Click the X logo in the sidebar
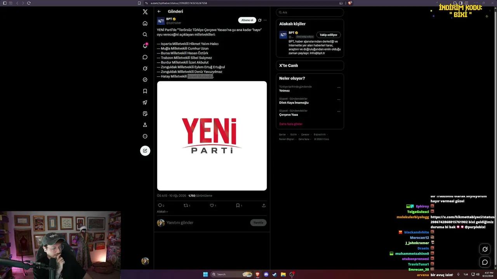Image resolution: width=497 pixels, height=279 pixels. click(x=145, y=12)
